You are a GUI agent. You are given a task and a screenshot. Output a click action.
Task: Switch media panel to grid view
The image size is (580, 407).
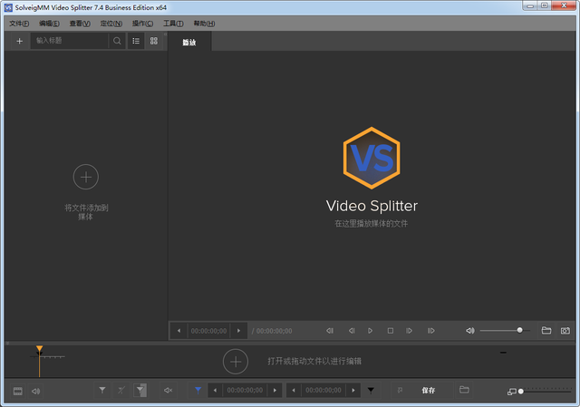154,41
